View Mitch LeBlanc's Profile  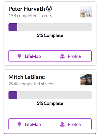pos(71,124)
